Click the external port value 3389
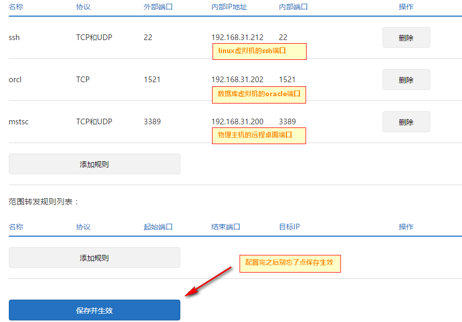462x322 pixels. pos(152,122)
